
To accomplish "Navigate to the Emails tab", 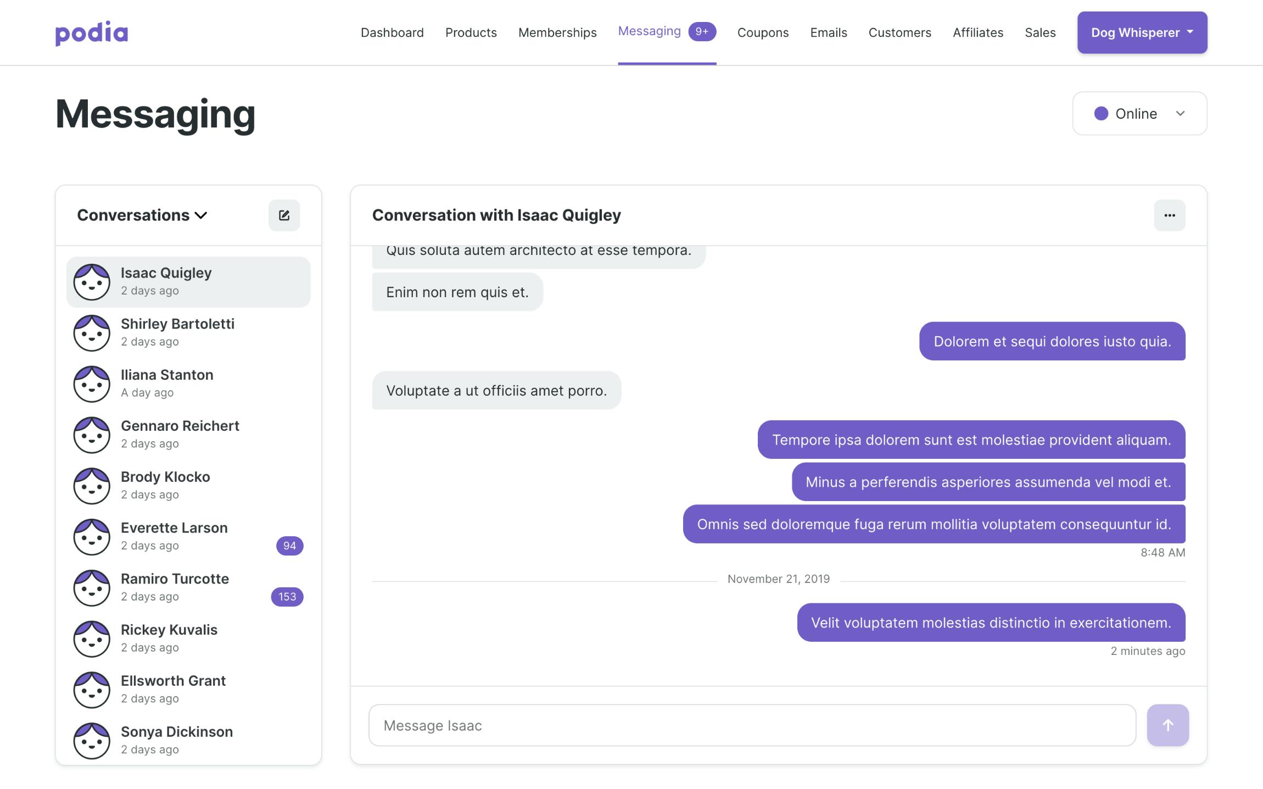I will (x=829, y=32).
